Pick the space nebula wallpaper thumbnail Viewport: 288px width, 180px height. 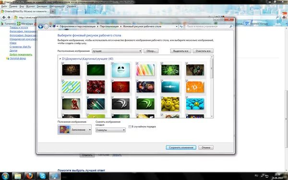point(145,87)
